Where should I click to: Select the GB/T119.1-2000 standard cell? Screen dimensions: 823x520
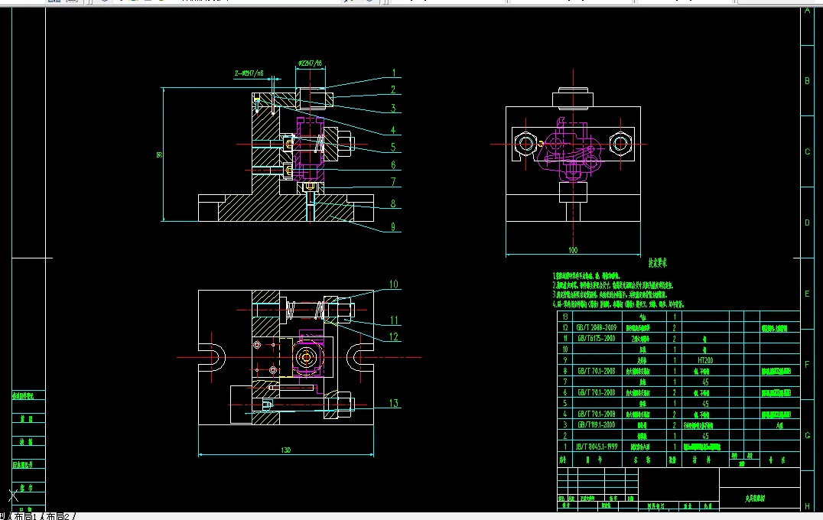(x=597, y=424)
